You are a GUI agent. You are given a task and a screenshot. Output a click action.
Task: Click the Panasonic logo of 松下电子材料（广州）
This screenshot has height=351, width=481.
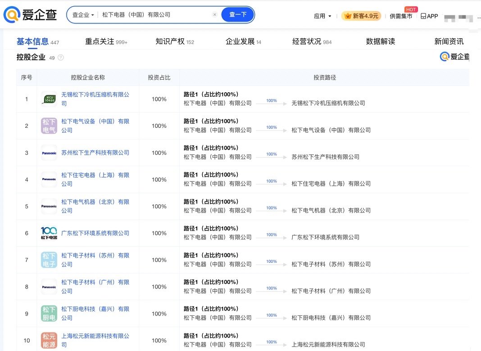(x=49, y=287)
